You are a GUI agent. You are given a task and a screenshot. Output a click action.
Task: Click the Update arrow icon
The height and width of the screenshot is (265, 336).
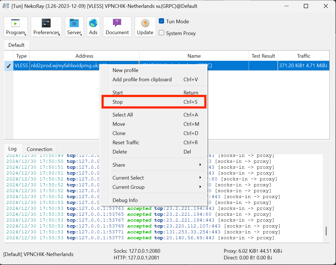coord(145,23)
